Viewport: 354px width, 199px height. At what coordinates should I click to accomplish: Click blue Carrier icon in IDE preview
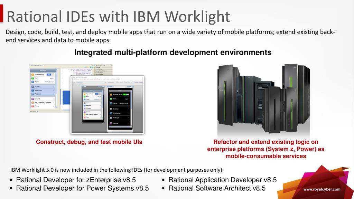click(32, 82)
